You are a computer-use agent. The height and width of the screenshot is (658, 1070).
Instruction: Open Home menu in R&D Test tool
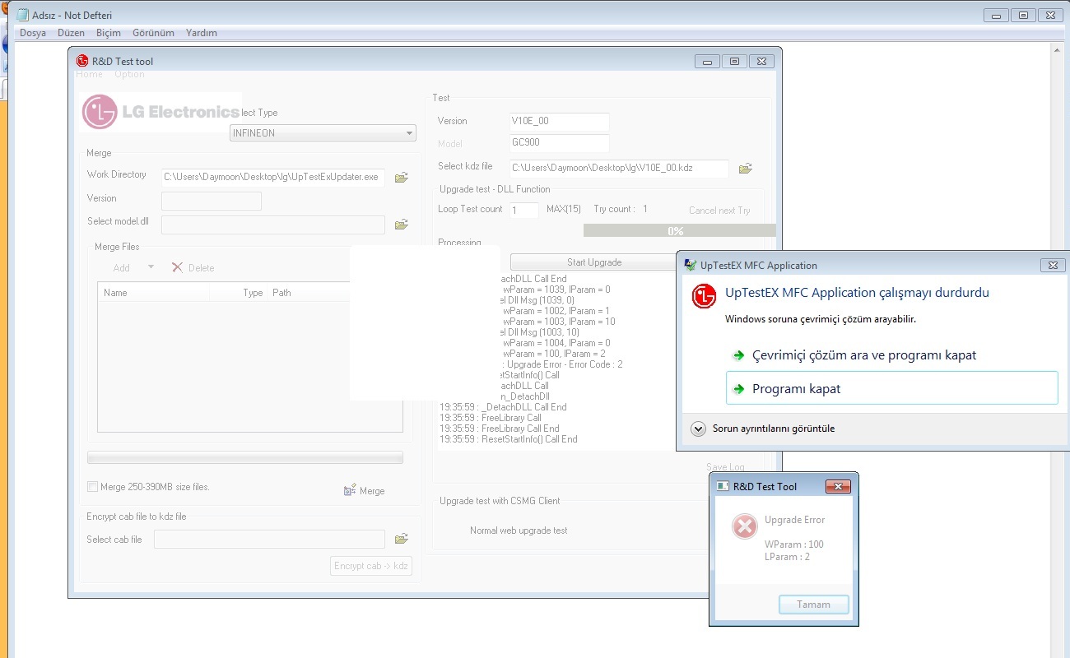click(90, 74)
